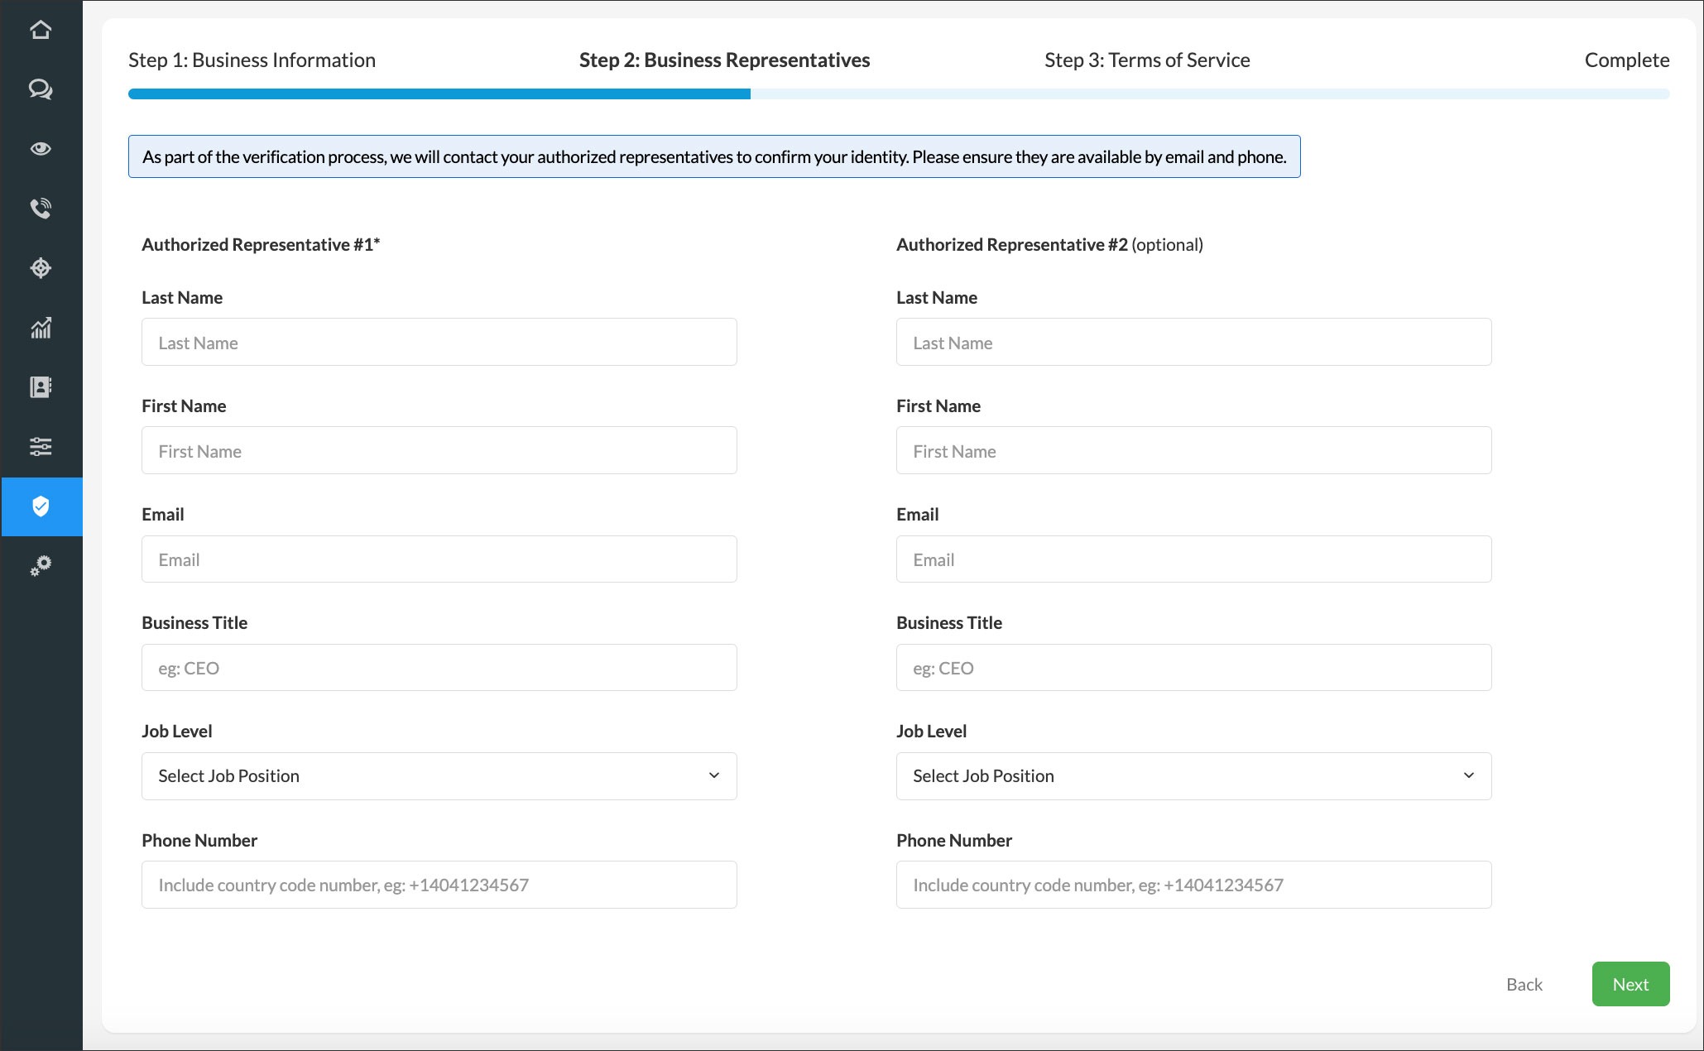Viewport: 1704px width, 1051px height.
Task: Go to Step 3: Terms of Service
Action: pyautogui.click(x=1146, y=60)
